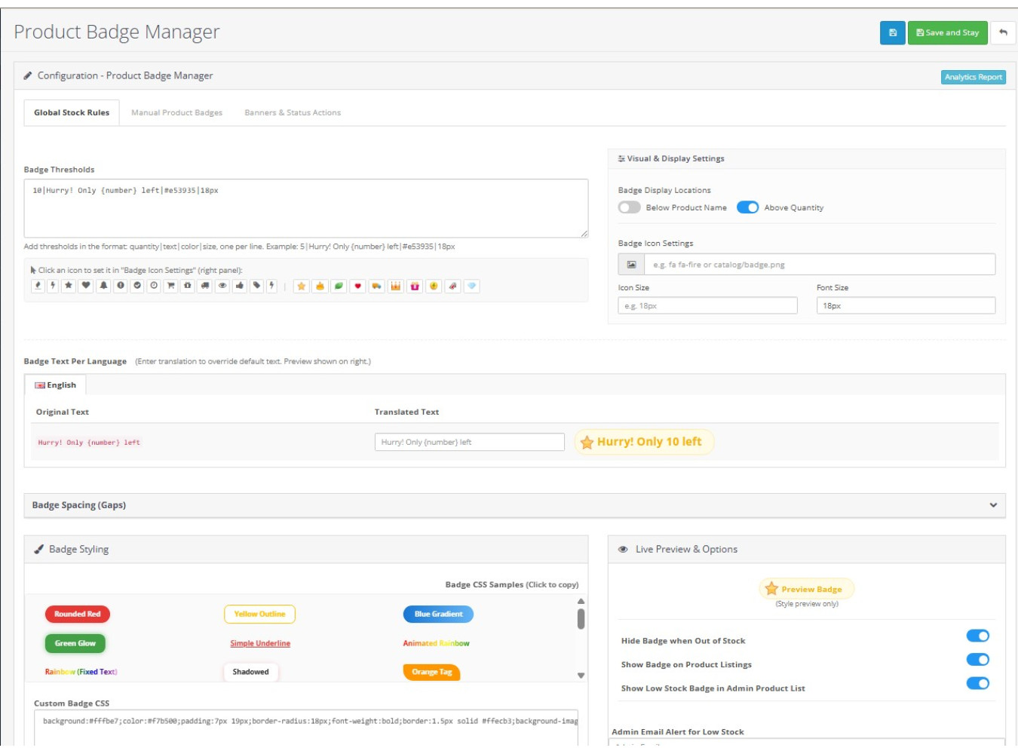Disable the Above Quantity toggle
Viewport: 1018px width, 754px height.
tap(747, 207)
